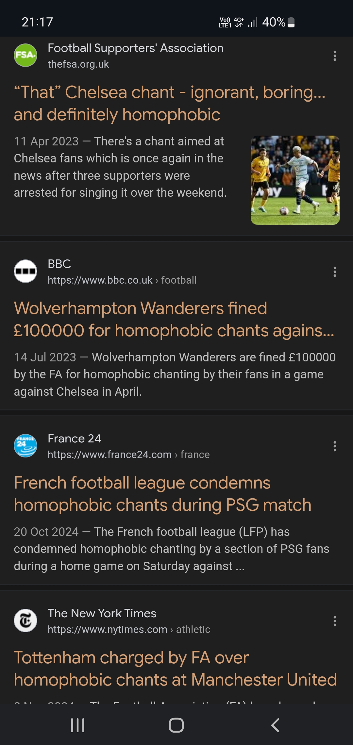The image size is (353, 745).
Task: Tap the nytimes.com athletic breadcrumb URL
Action: click(129, 629)
